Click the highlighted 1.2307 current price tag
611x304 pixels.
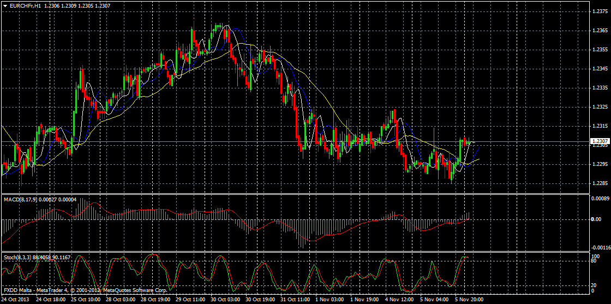pyautogui.click(x=599, y=141)
